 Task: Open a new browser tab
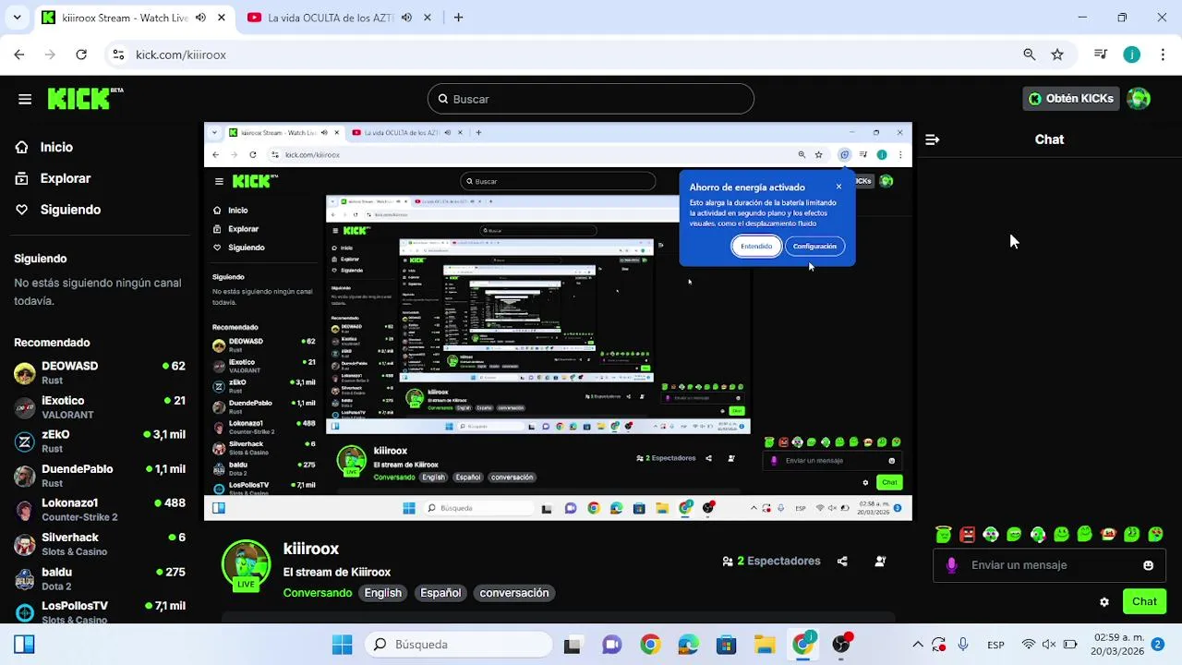click(458, 18)
